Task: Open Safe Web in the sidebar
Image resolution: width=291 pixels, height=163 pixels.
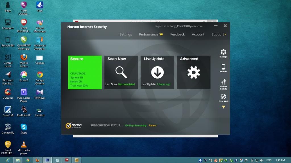Action: click(x=223, y=98)
